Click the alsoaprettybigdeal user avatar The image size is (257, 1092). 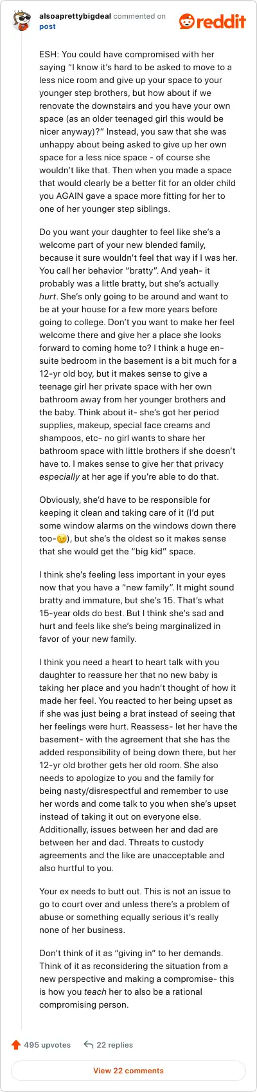tap(22, 21)
